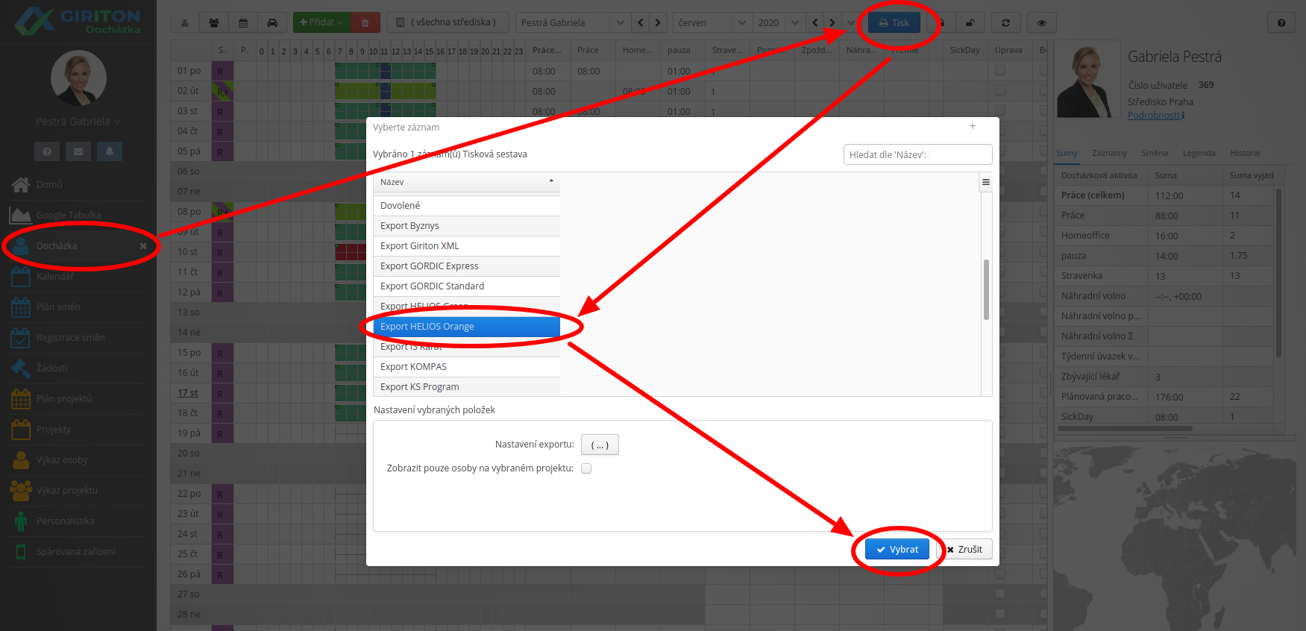Viewport: 1306px width, 631px height.
Task: Cancel with the Zrušit button
Action: click(966, 550)
